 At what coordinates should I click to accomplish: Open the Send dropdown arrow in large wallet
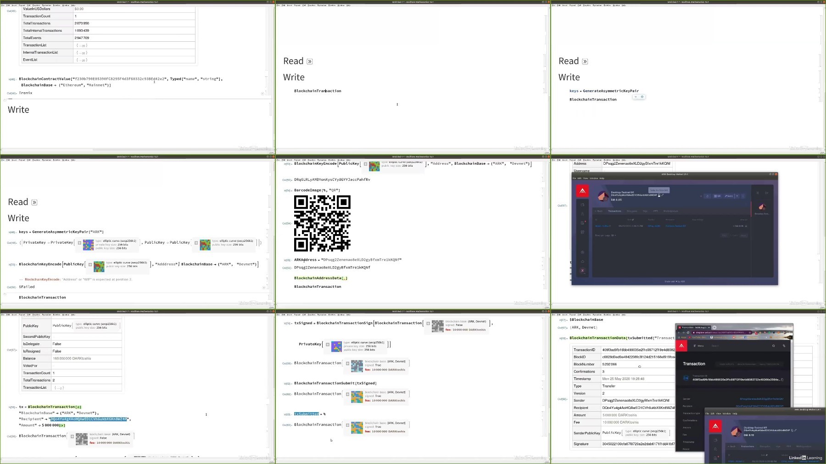point(737,196)
